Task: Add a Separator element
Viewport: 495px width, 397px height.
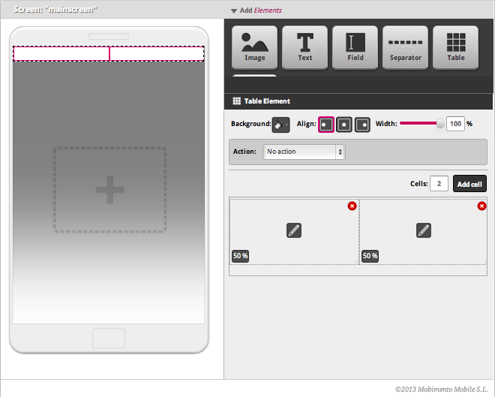Action: (405, 47)
